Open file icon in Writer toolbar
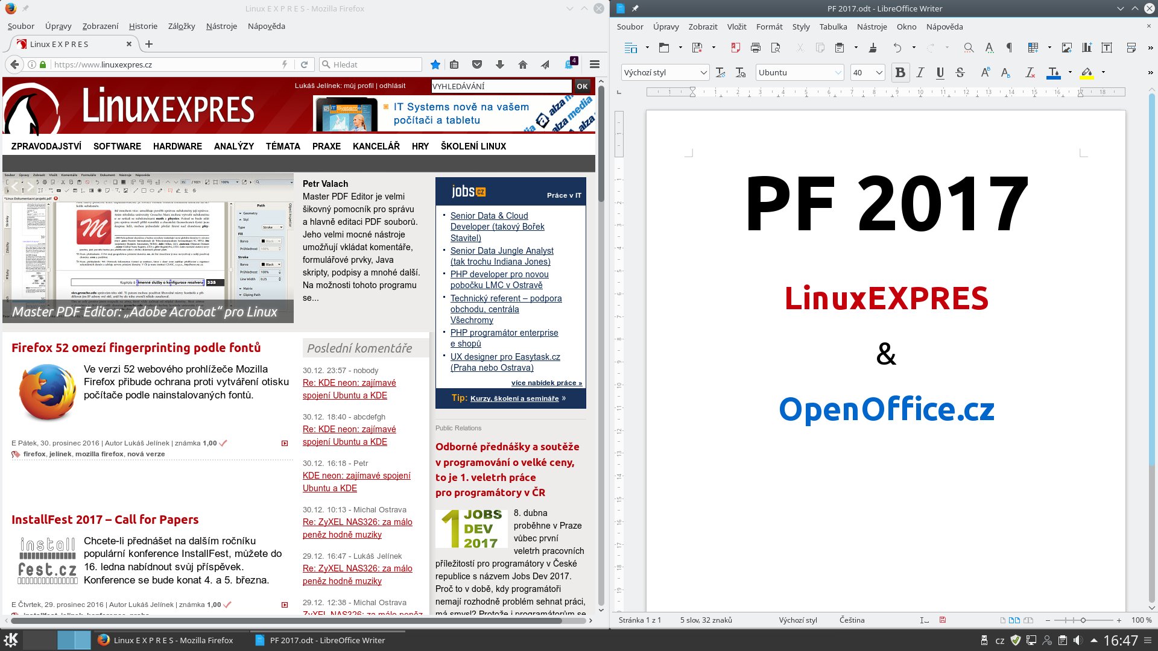This screenshot has height=651, width=1158. [664, 48]
